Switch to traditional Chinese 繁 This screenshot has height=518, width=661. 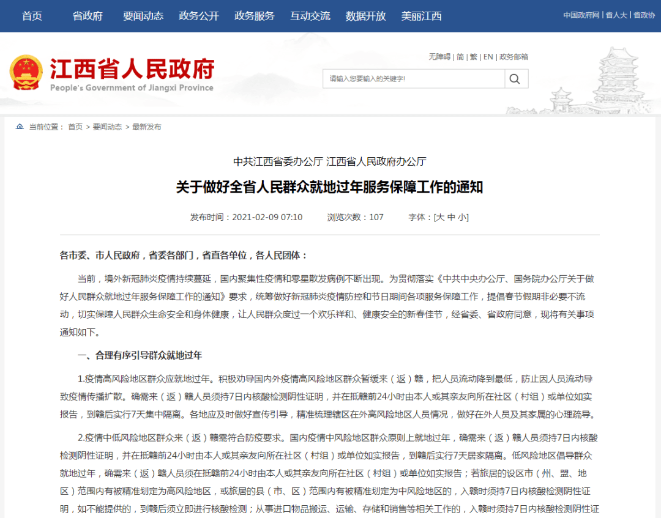click(474, 57)
